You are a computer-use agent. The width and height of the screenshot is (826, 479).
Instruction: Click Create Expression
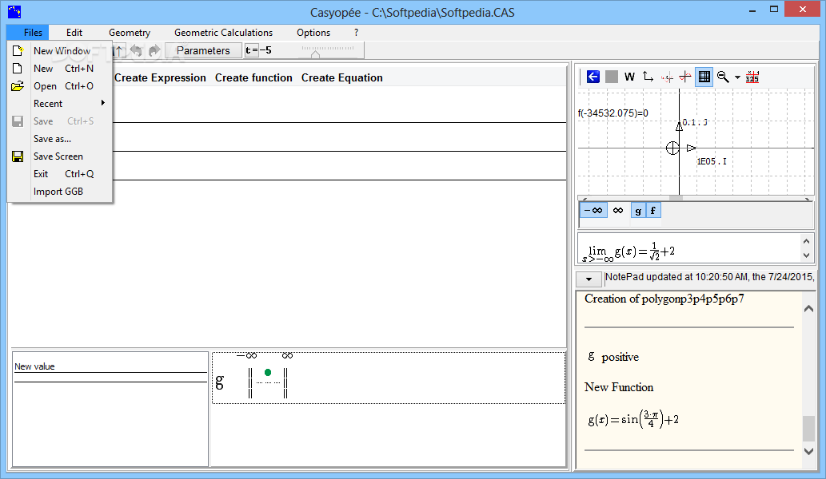click(x=160, y=77)
